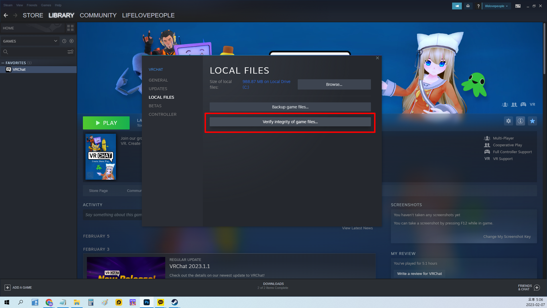This screenshot has width=547, height=308.
Task: Open Big Picture mode icon
Action: (x=518, y=6)
